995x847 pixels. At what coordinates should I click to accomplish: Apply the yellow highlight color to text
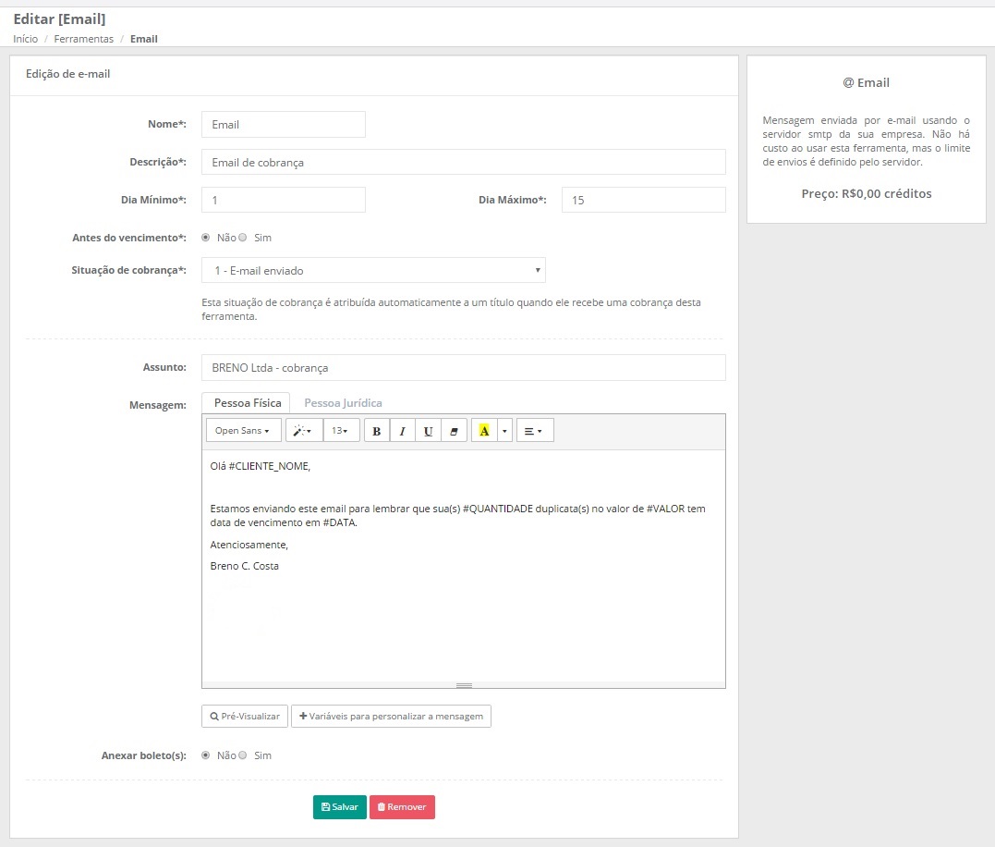[x=484, y=431]
